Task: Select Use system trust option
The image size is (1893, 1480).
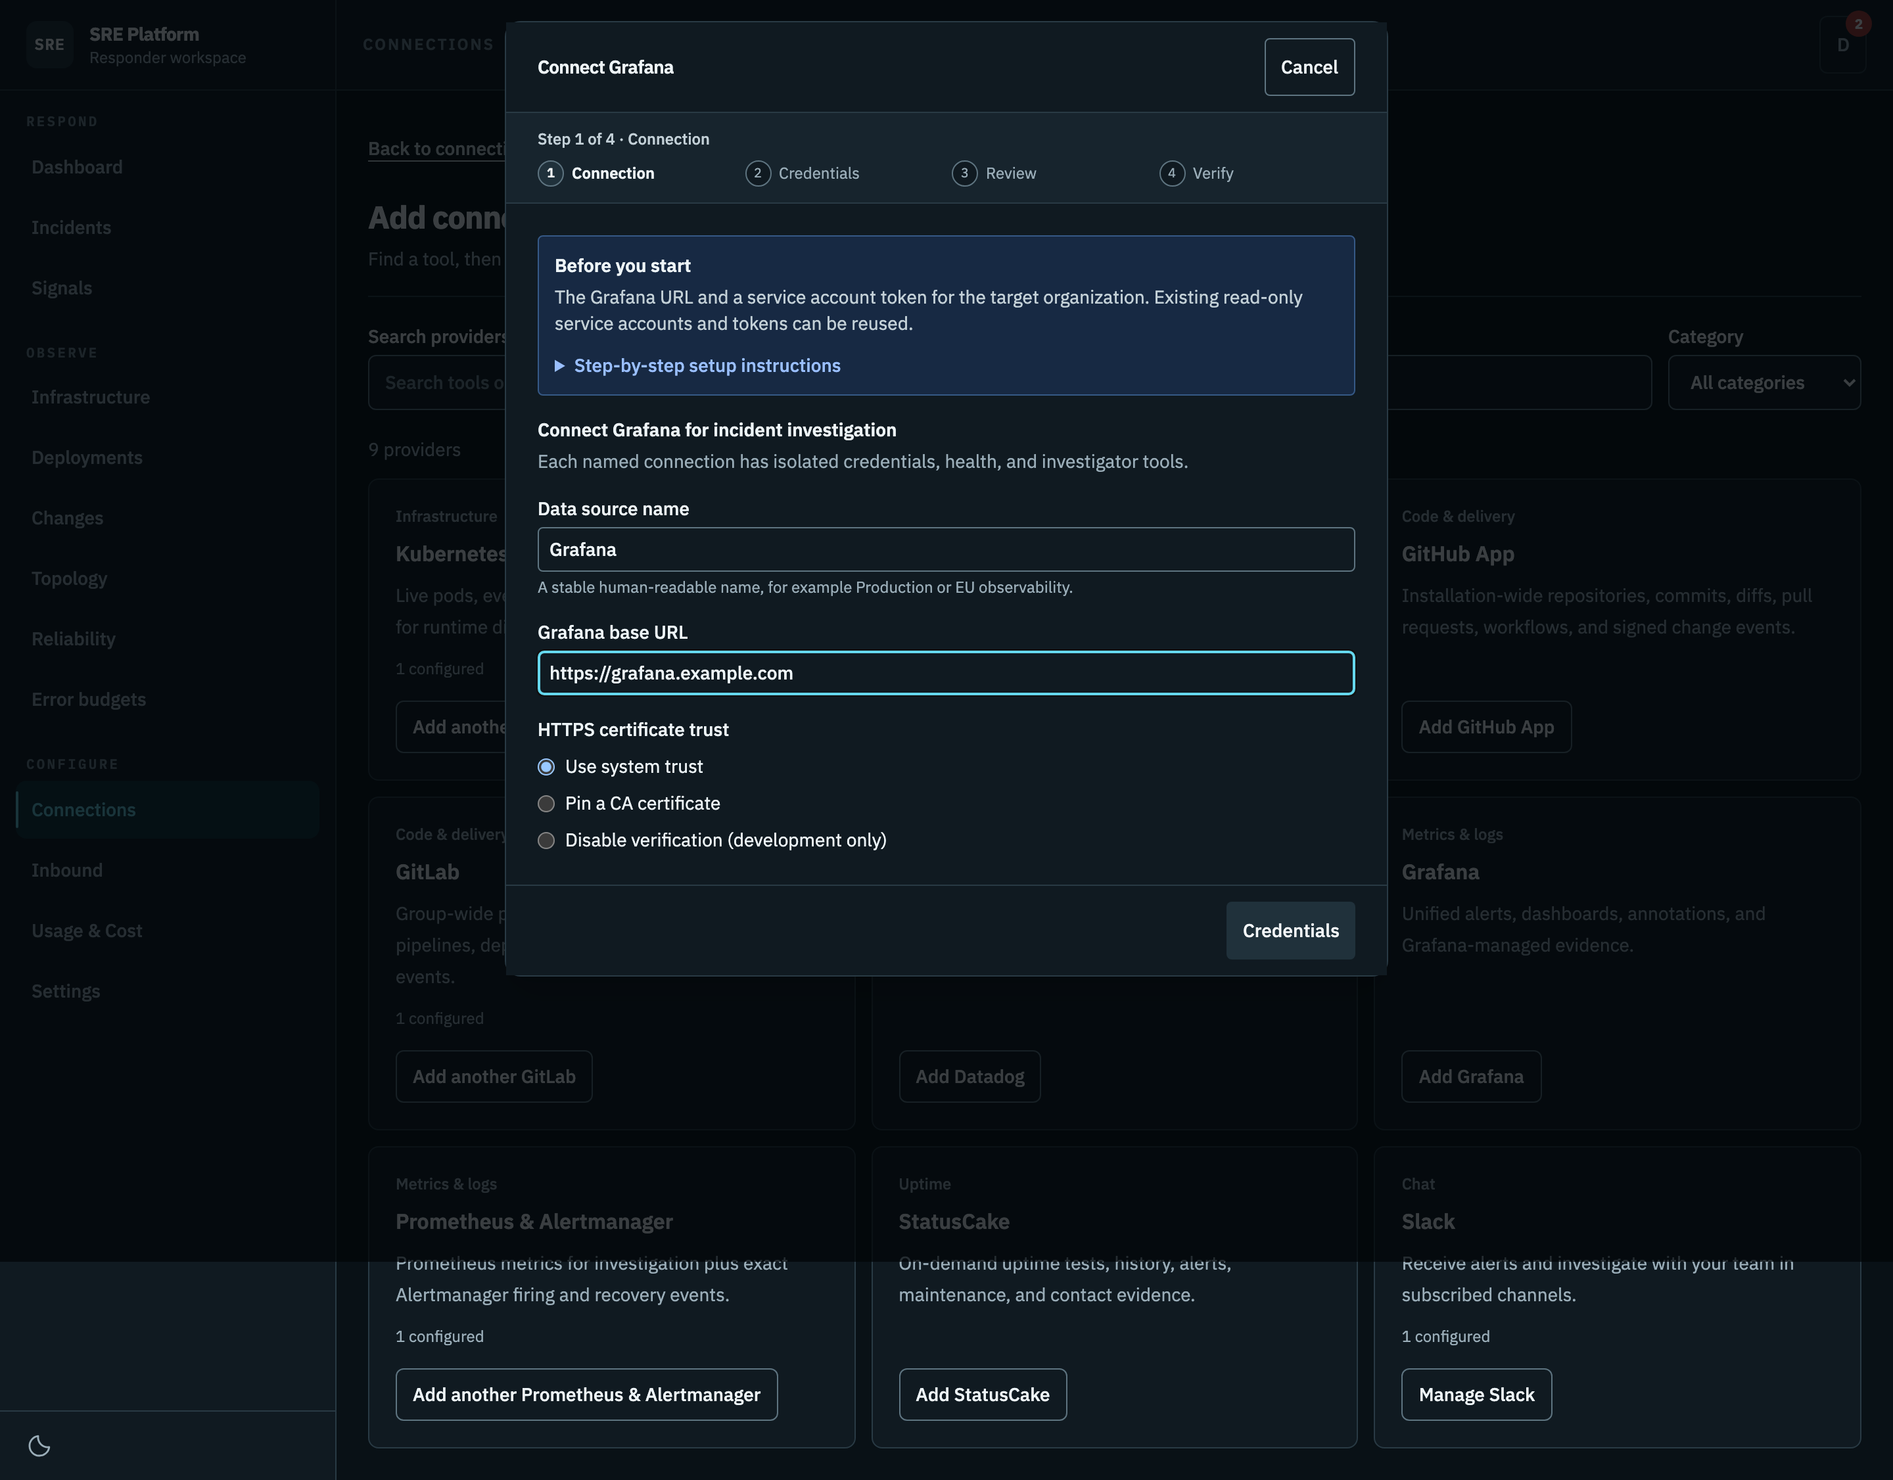Action: (x=620, y=767)
